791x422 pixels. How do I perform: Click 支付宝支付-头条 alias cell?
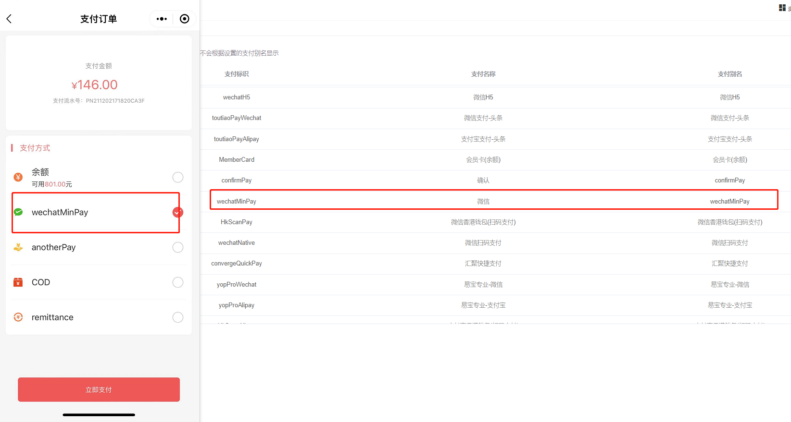click(730, 139)
